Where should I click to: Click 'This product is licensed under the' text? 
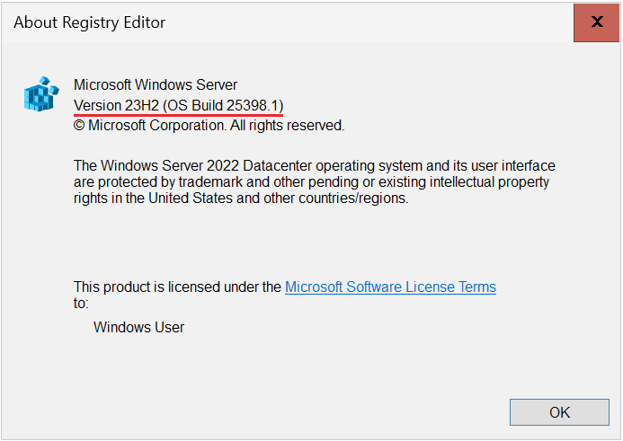[x=178, y=287]
